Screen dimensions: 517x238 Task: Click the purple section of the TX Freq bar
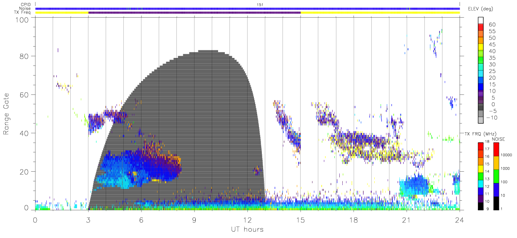coord(195,13)
